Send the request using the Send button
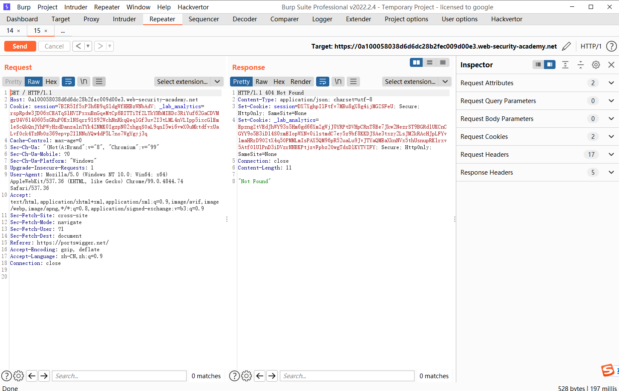The width and height of the screenshot is (619, 391). 20,46
